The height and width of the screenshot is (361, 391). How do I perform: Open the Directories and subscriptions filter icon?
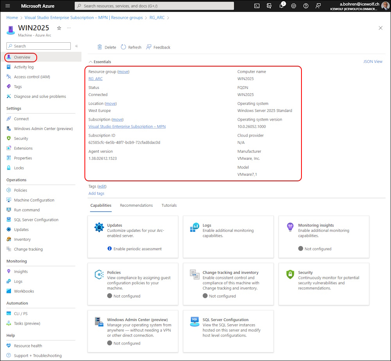(x=269, y=6)
